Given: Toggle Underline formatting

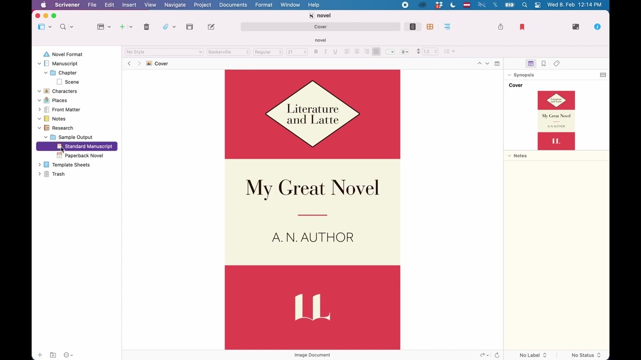Looking at the screenshot, I should (x=335, y=51).
